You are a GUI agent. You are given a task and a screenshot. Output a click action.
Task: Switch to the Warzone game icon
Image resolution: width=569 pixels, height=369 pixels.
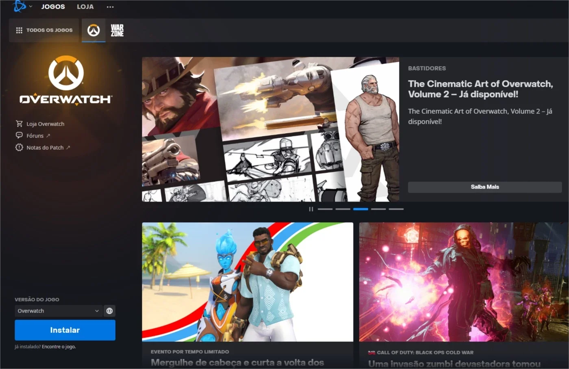pyautogui.click(x=117, y=30)
